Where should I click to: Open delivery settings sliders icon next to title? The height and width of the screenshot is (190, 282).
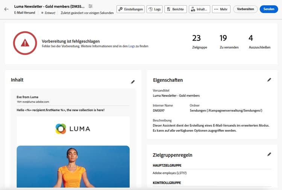pos(91,6)
